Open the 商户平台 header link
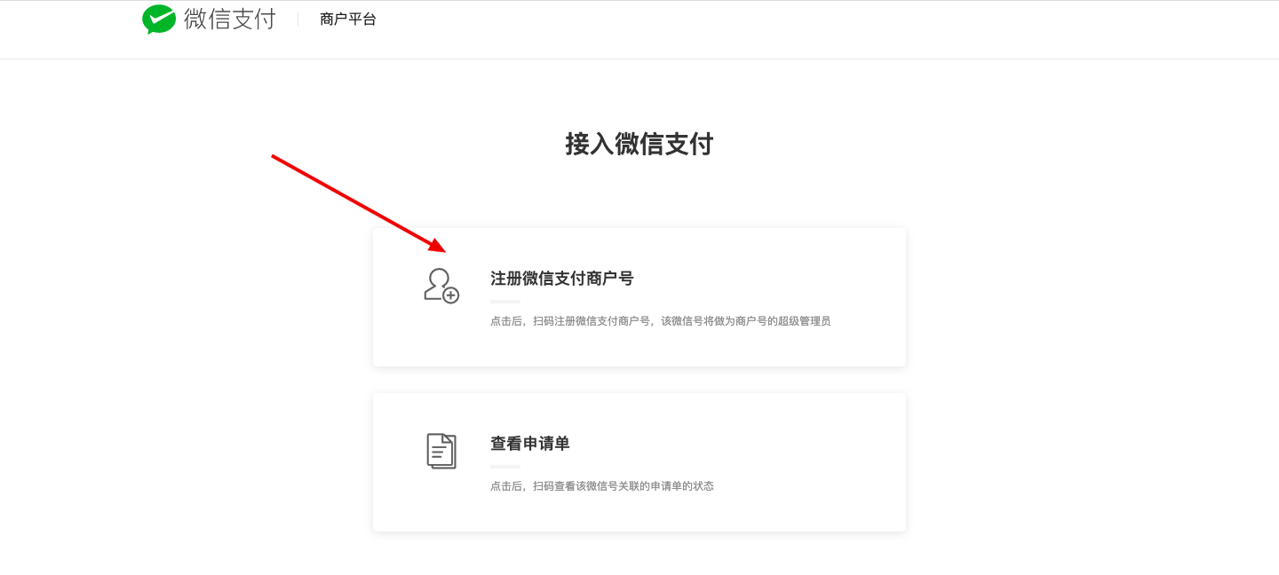The width and height of the screenshot is (1279, 575). tap(348, 20)
